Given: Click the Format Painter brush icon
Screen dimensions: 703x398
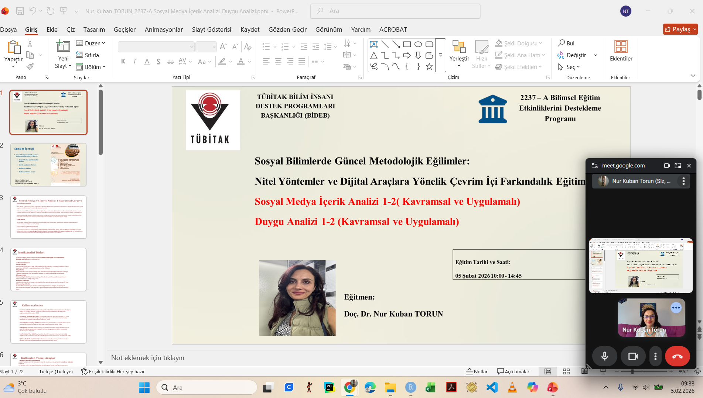Looking at the screenshot, I should coord(30,67).
